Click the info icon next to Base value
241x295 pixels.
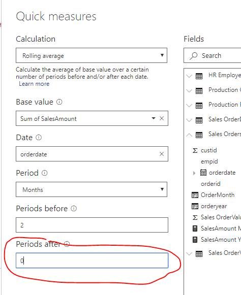pyautogui.click(x=59, y=102)
